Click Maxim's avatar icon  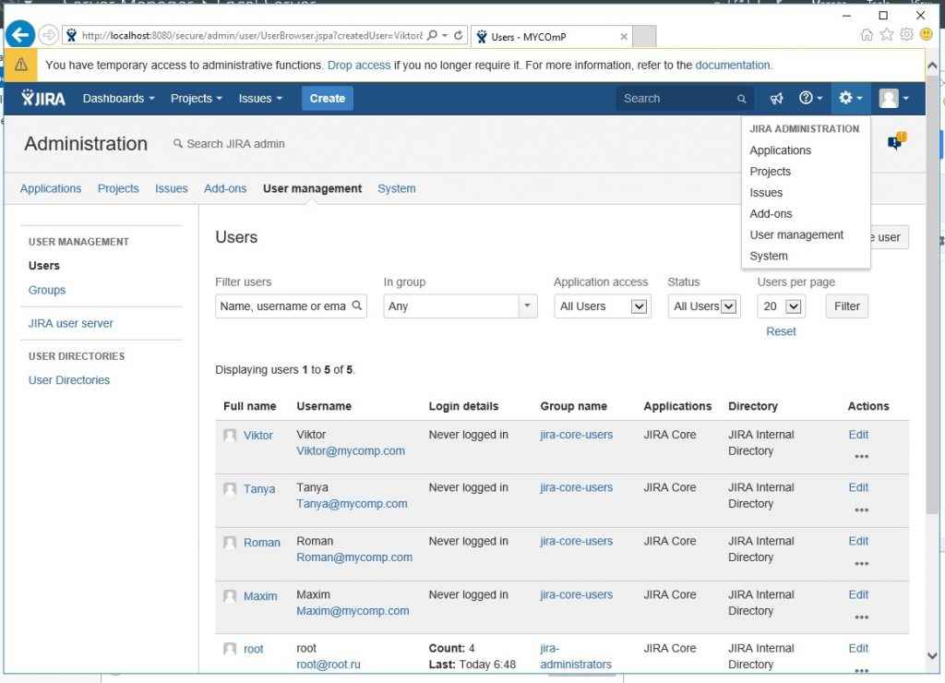coord(230,595)
